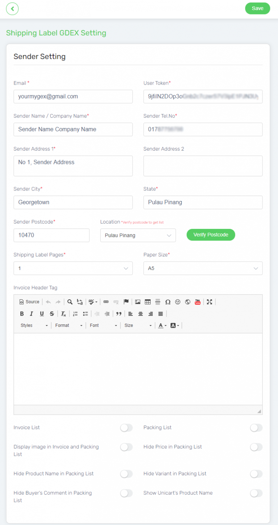This screenshot has height=525, width=278.
Task: Expand the Paper Size dropdown
Action: (203, 268)
